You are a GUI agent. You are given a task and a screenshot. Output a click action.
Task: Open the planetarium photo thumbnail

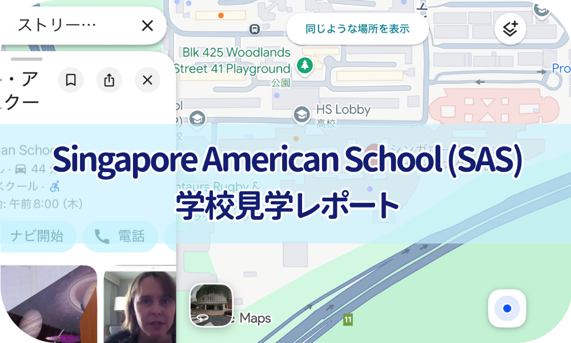pos(49,304)
